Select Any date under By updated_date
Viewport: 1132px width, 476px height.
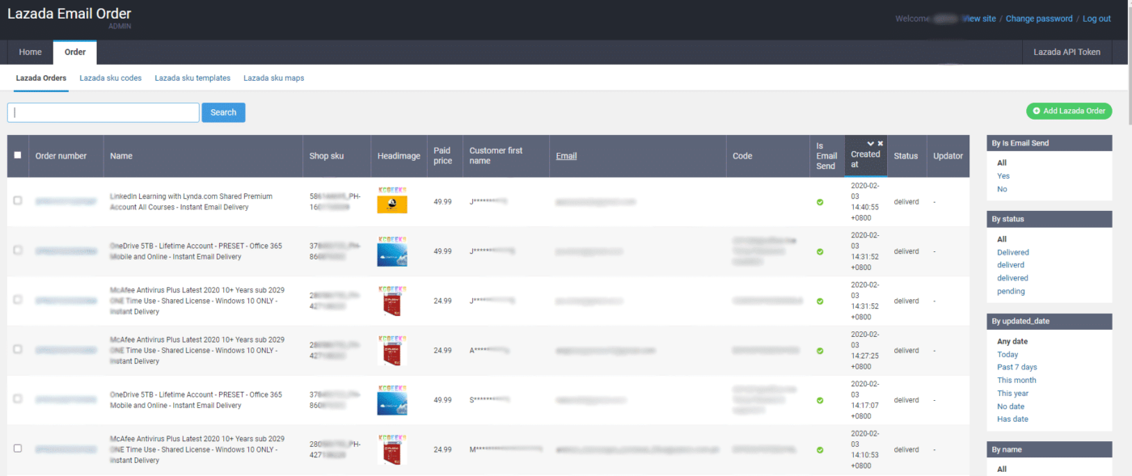1012,342
